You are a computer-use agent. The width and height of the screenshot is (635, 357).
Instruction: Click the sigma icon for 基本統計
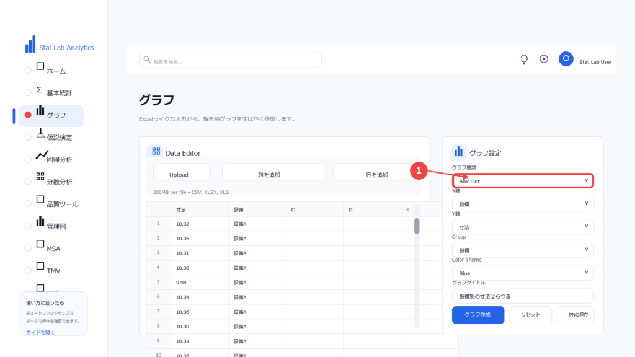pyautogui.click(x=39, y=90)
